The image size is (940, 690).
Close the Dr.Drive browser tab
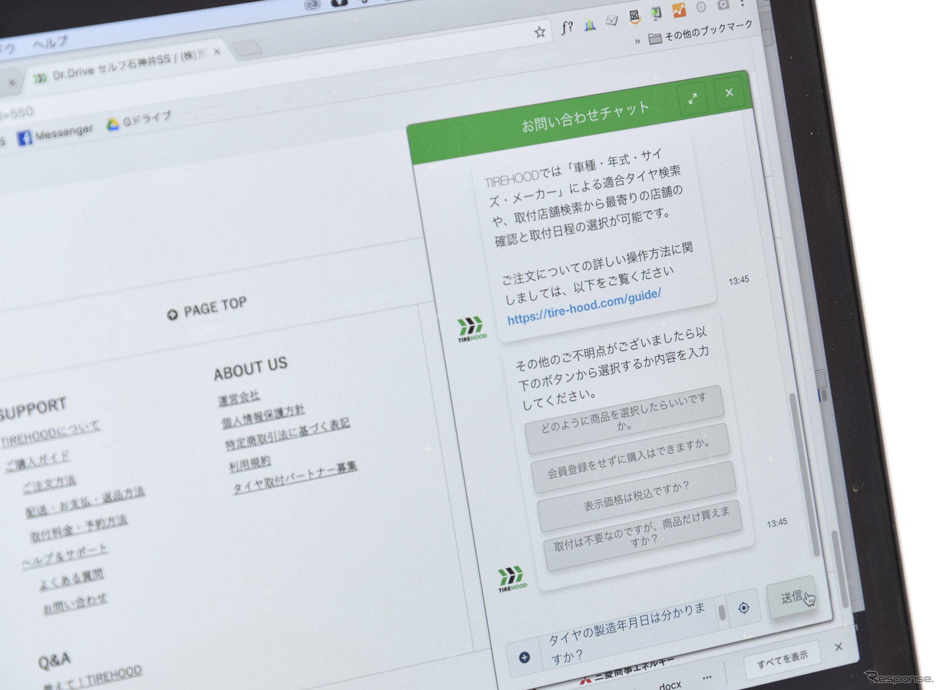pos(217,52)
